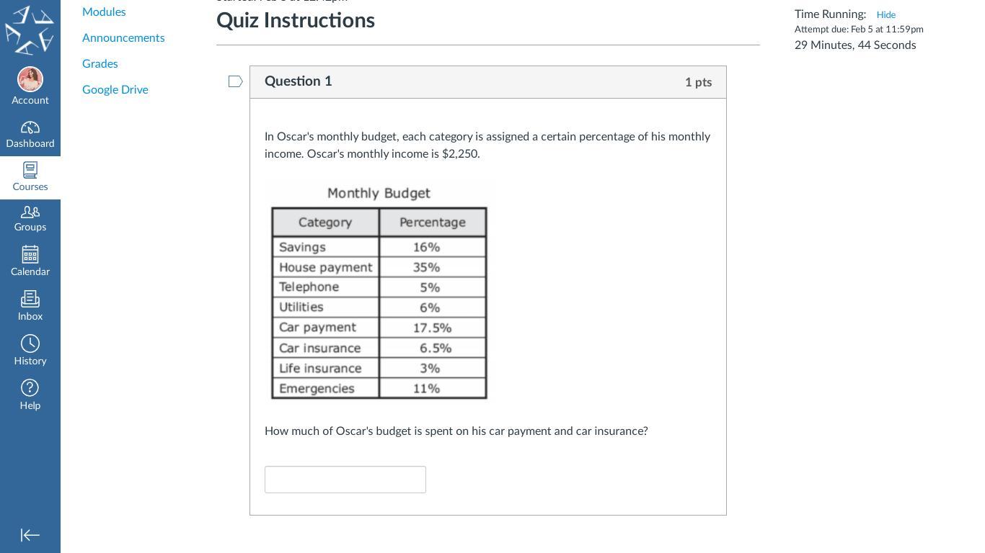The height and width of the screenshot is (553, 985).
Task: Click the Quiz Instructions heading
Action: (296, 20)
